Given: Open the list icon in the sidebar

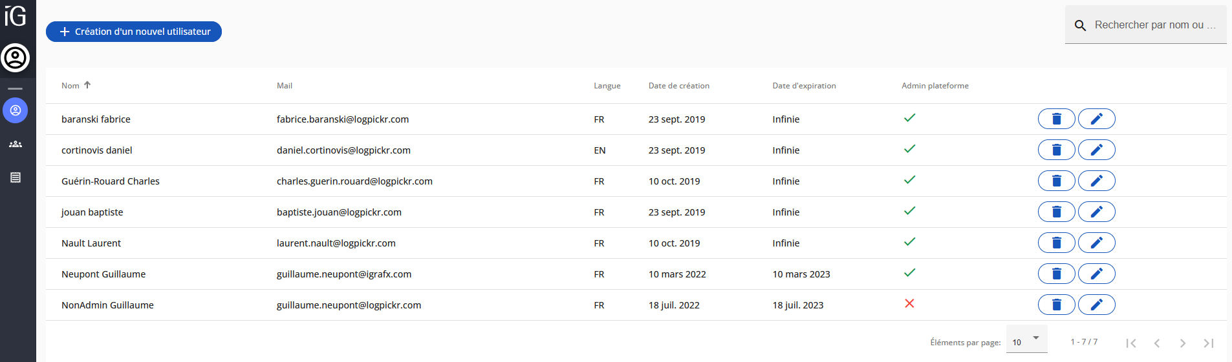Looking at the screenshot, I should pos(16,177).
